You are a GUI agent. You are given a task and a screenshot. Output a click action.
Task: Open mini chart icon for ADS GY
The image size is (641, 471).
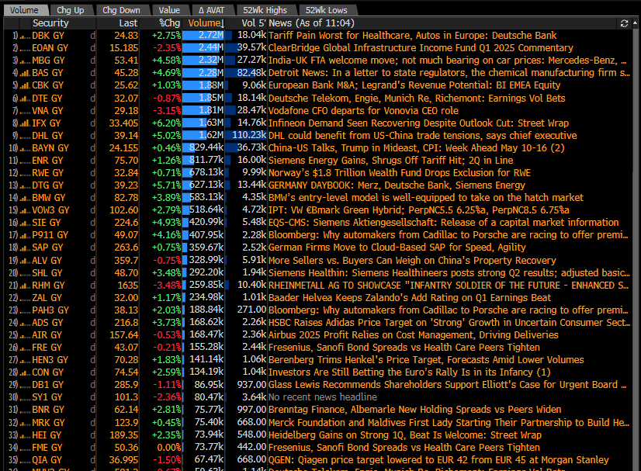click(x=25, y=323)
